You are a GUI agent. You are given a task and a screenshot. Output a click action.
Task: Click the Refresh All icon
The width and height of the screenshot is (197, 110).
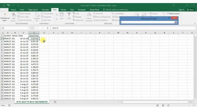point(37,17)
